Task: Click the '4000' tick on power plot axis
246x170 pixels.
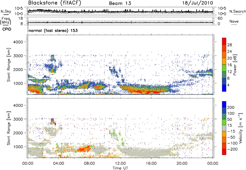Action: coord(18,42)
